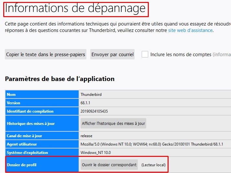231x173 pixels.
Task: Select build ID '20190924105435'
Action: pos(94,111)
